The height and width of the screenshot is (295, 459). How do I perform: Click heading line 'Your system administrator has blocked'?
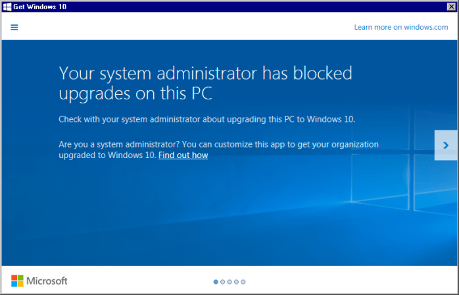coord(205,73)
